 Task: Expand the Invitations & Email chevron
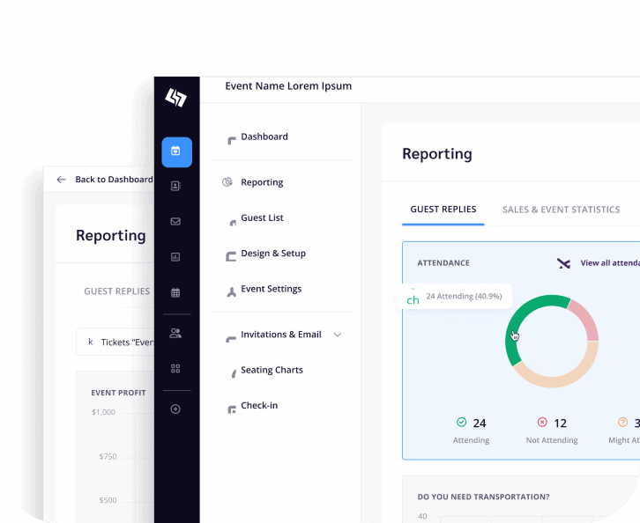click(x=337, y=335)
